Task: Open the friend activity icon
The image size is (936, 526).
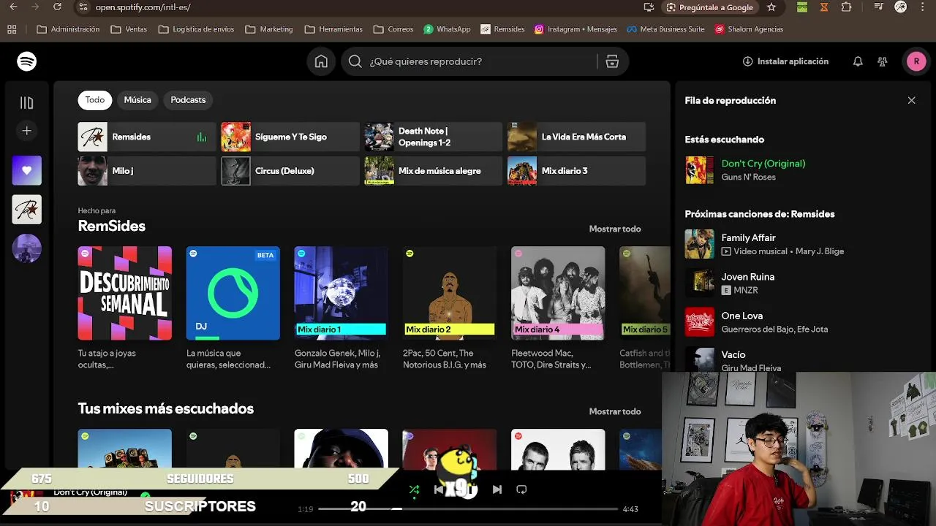Action: 883,61
